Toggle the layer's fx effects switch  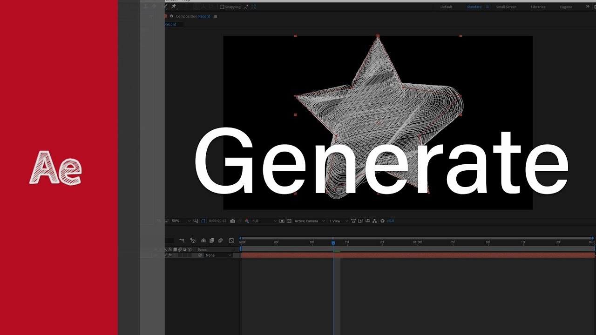point(170,255)
